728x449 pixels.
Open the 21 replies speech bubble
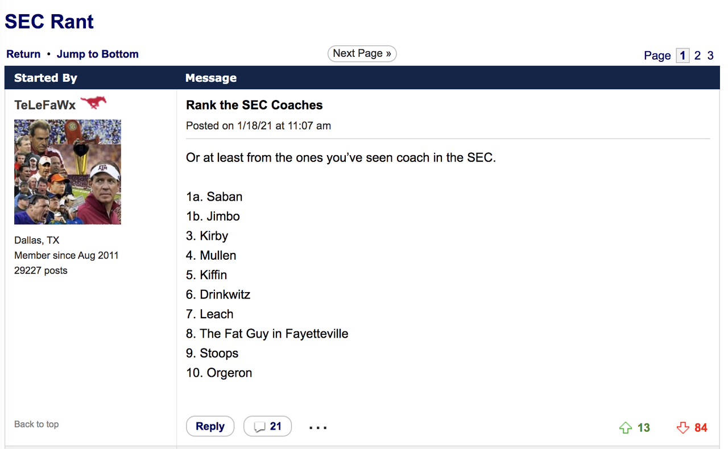(267, 426)
